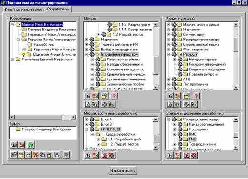Image resolution: width=248 pixels, height=179 pixels.
Task: Click pink question mark icon below Модули tree
Action: click(114, 96)
